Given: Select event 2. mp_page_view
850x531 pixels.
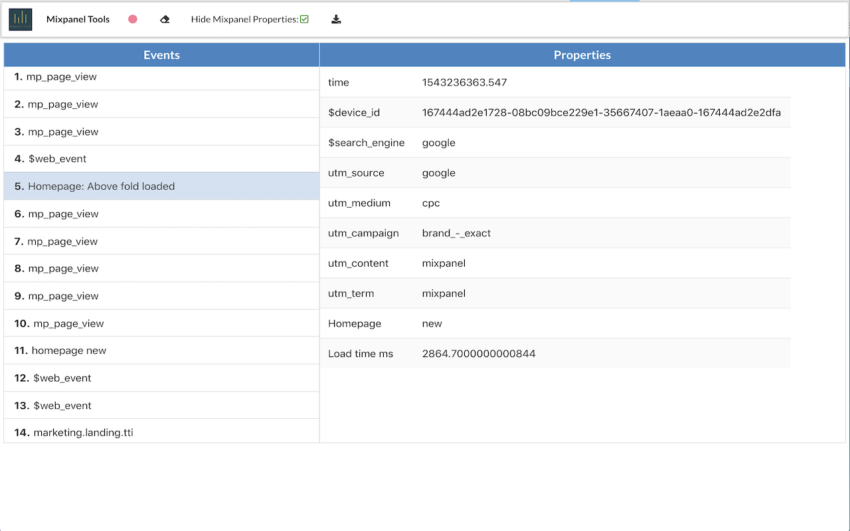Looking at the screenshot, I should click(161, 104).
